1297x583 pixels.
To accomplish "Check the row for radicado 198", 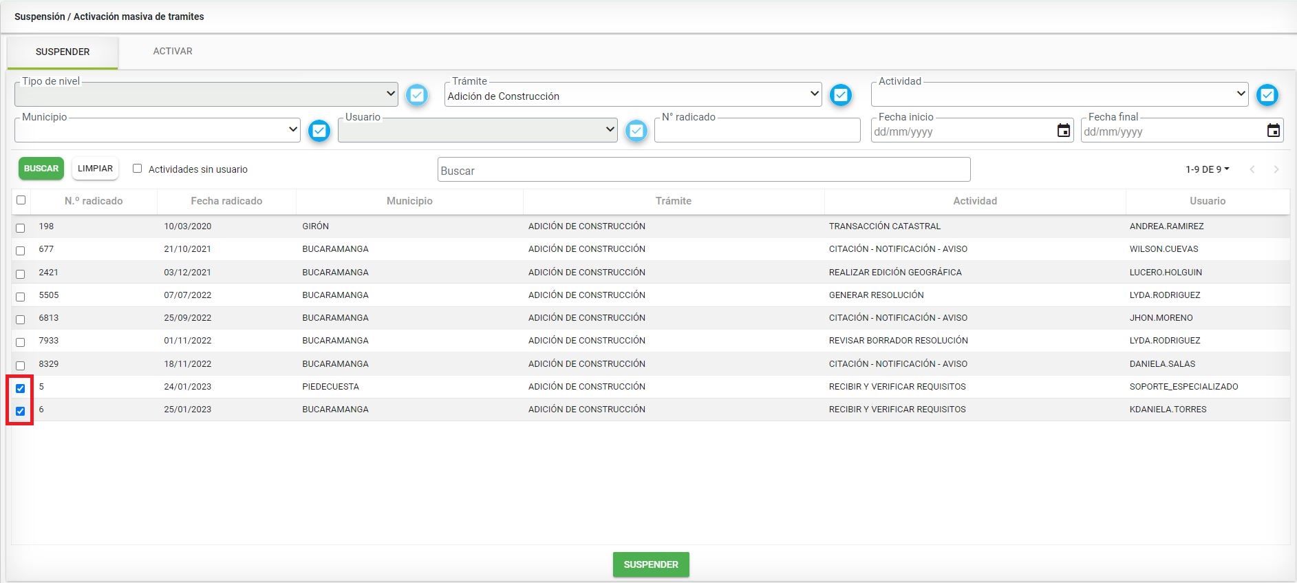I will [x=21, y=228].
